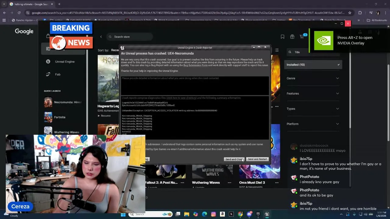390x219 pixels.
Task: Open the taskbar clock and date
Action: click(381, 214)
